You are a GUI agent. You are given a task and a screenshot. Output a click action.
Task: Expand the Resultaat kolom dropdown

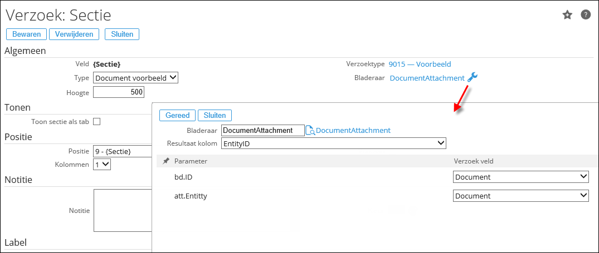coord(333,143)
